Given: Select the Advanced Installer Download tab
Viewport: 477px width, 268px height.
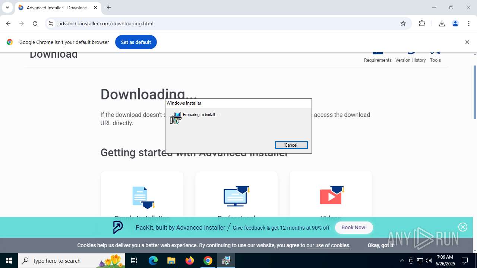Looking at the screenshot, I should [x=57, y=7].
